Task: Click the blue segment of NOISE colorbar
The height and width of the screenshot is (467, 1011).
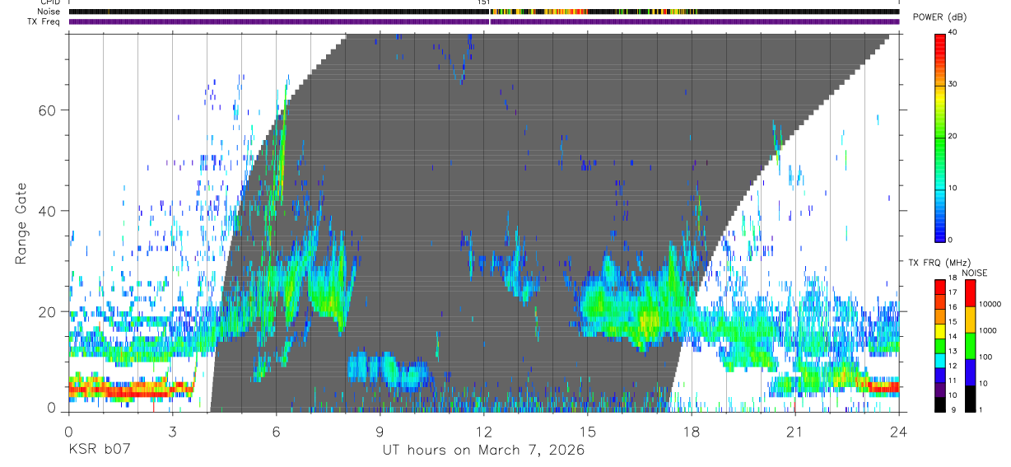Action: [x=970, y=371]
